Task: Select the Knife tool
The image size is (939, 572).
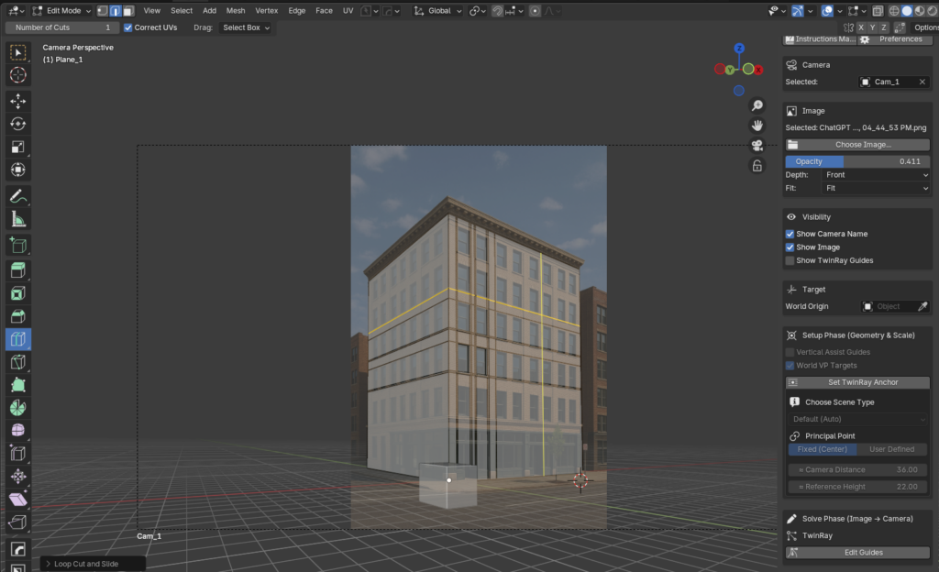Action: point(17,362)
